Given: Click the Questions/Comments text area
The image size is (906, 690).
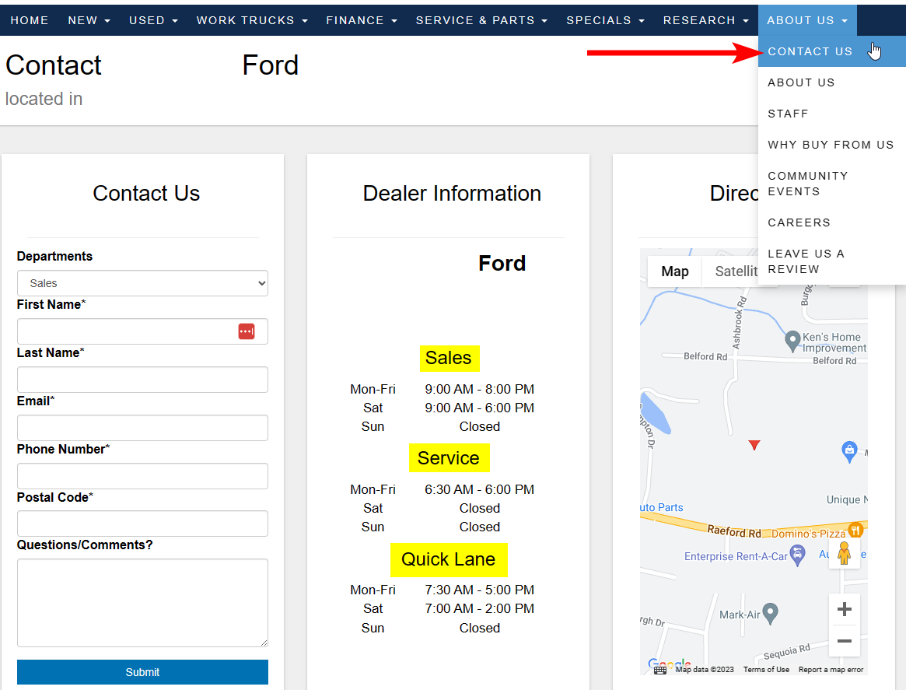Looking at the screenshot, I should tap(143, 603).
